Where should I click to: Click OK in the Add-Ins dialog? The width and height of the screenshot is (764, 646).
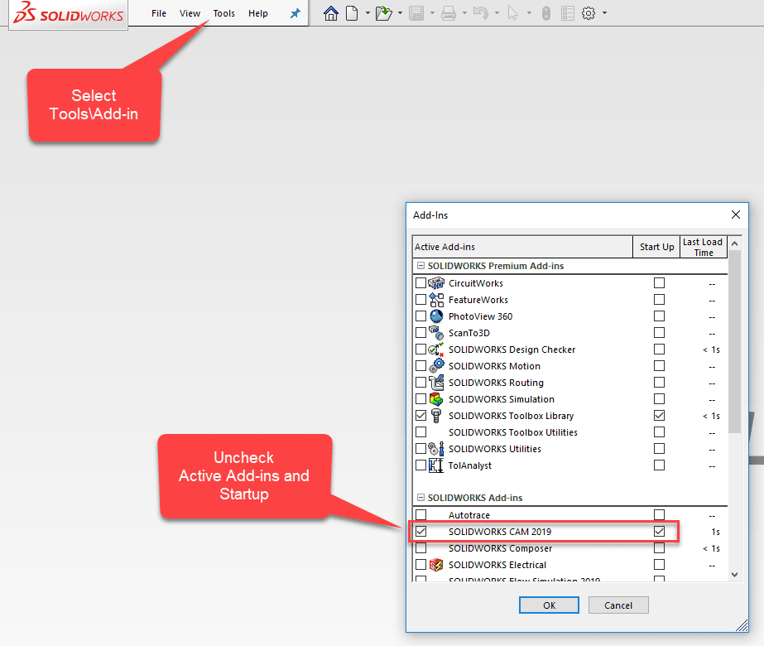549,605
